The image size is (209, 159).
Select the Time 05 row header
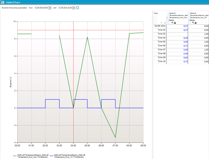(x=160, y=42)
